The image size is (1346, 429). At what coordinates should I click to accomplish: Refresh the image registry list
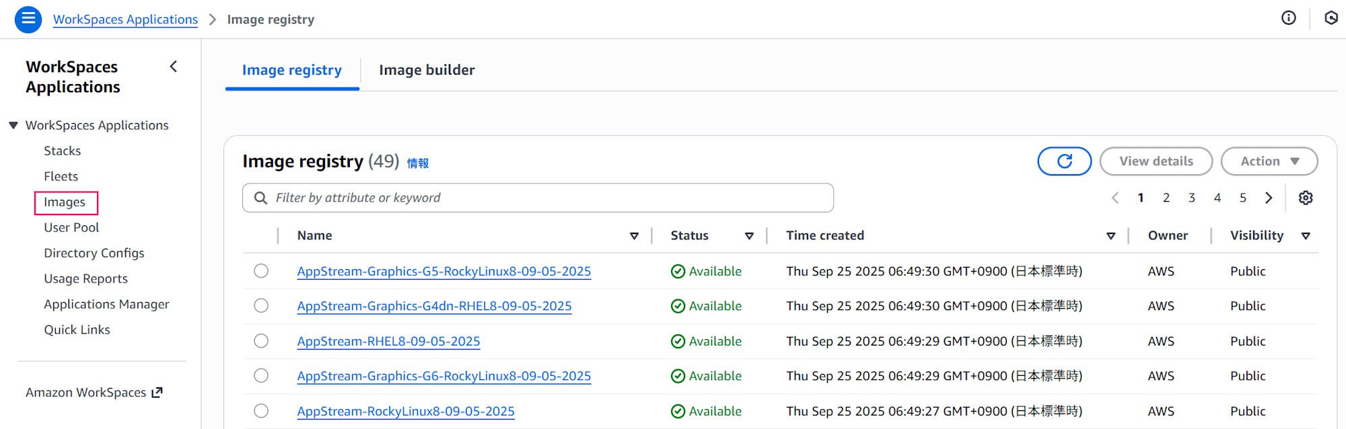tap(1064, 161)
